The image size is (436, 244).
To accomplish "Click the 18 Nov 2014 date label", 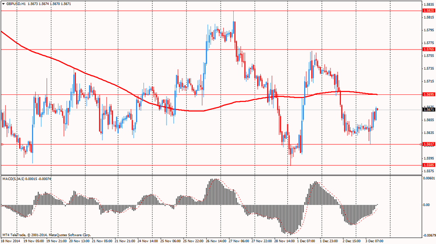I will [11, 241].
